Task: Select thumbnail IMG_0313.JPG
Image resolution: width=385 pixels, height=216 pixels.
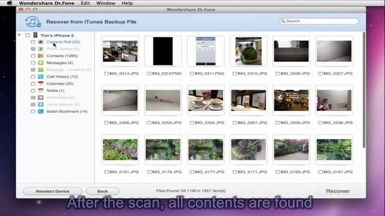Action: (x=120, y=51)
